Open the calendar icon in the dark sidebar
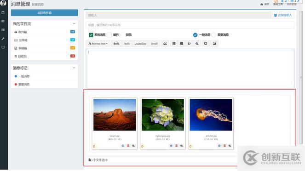 click(x=3, y=12)
